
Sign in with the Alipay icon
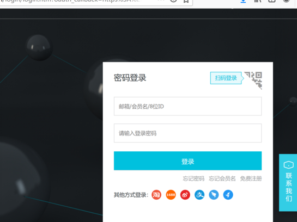(x=199, y=195)
